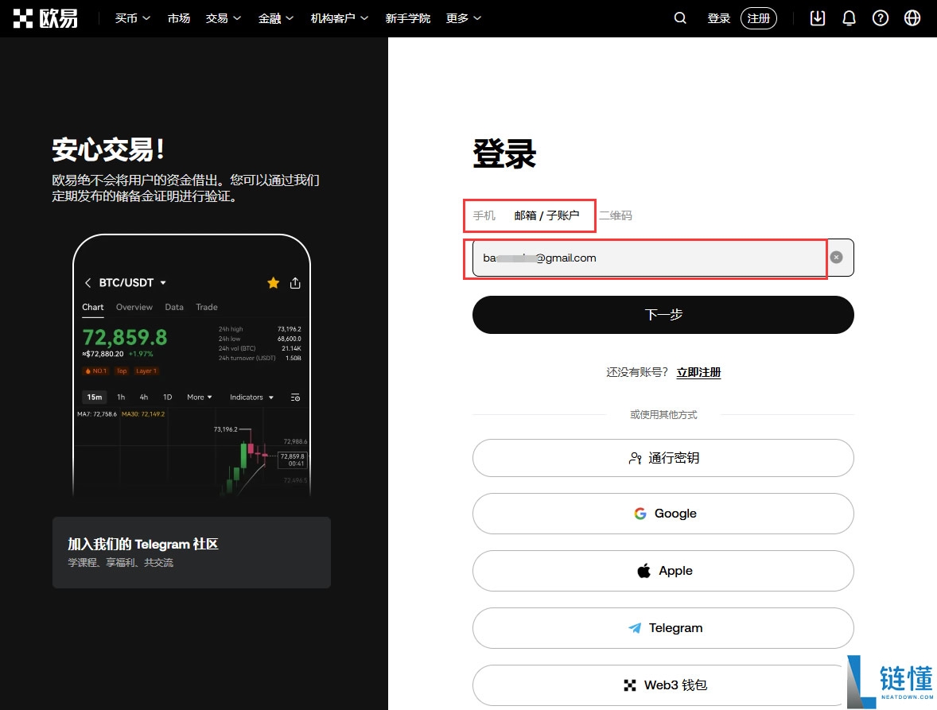The width and height of the screenshot is (937, 710).
Task: Click the Layer 1 tag in mockup
Action: (x=146, y=371)
